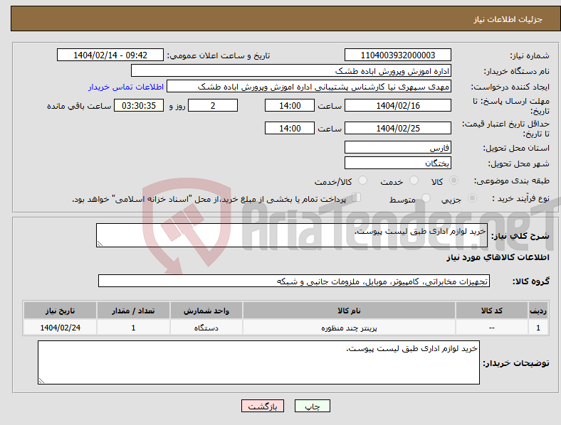Image resolution: width=561 pixels, height=425 pixels.
Task: Click response deadline date 1404/02/16
Action: pyautogui.click(x=397, y=105)
